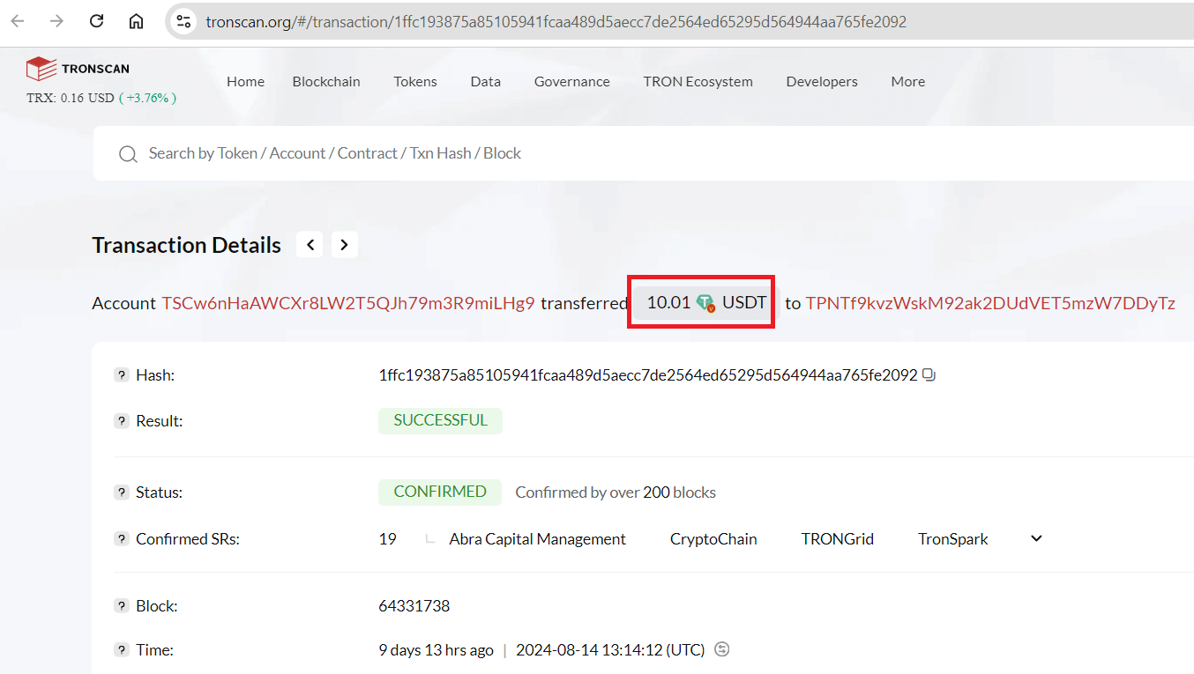
Task: Open block number 64331738
Action: point(414,606)
